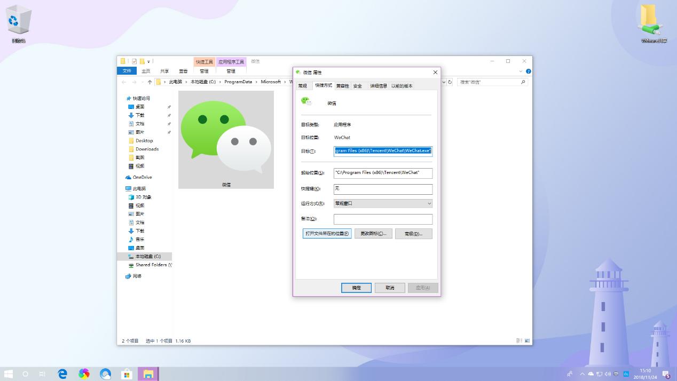Open the colorful pinwheel app on taskbar
Image resolution: width=677 pixels, height=381 pixels.
[x=84, y=374]
